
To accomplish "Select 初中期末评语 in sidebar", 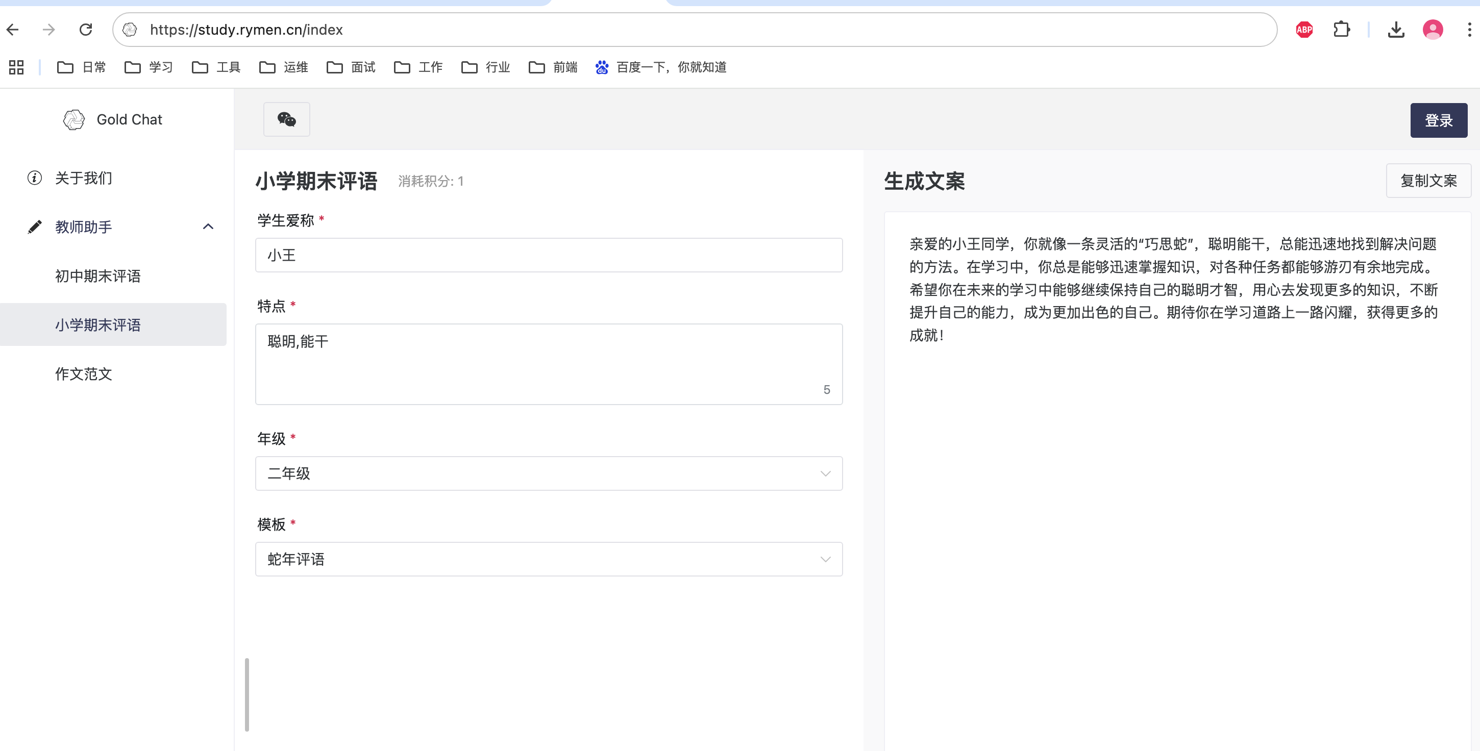I will 97,276.
